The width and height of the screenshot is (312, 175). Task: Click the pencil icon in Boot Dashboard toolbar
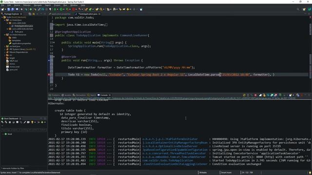pos(25,122)
